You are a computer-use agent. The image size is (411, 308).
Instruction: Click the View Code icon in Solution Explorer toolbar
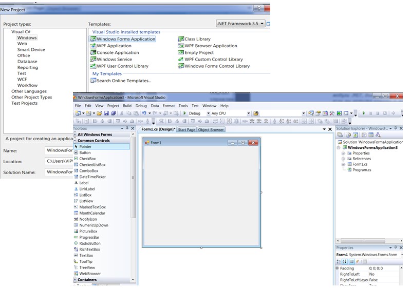pos(364,135)
